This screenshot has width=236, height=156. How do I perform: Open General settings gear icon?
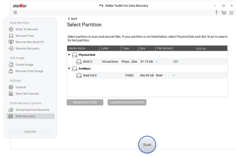click(x=11, y=87)
